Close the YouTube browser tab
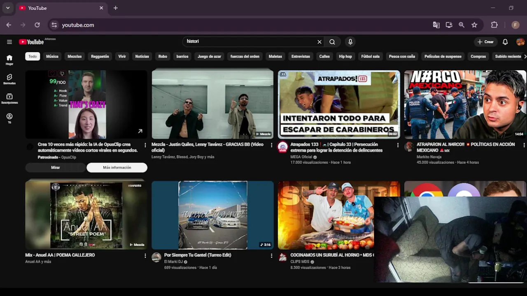This screenshot has width=527, height=296. click(x=101, y=8)
